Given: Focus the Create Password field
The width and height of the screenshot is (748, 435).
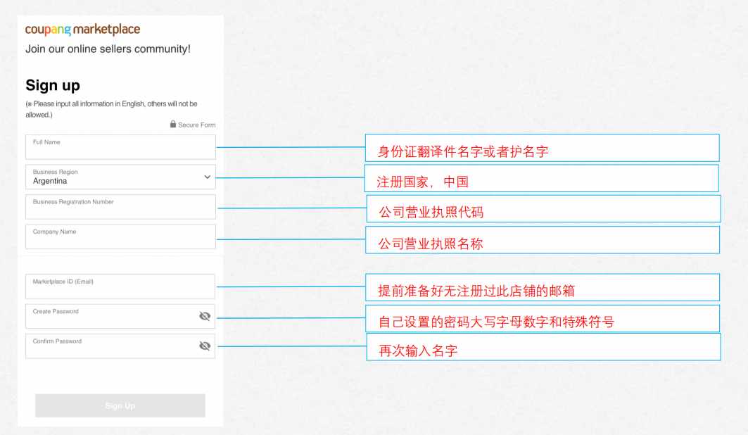Looking at the screenshot, I should [120, 316].
